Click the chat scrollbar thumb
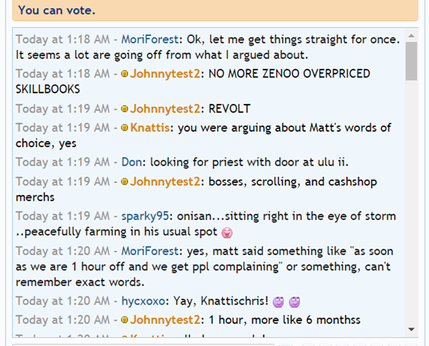Viewport: 429px width, 346px height. (411, 61)
